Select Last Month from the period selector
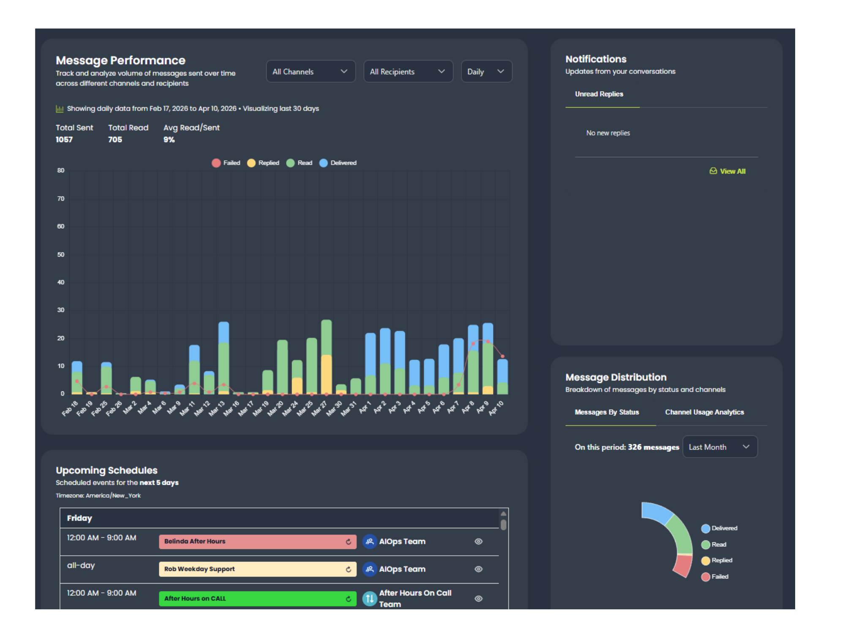 click(x=720, y=447)
